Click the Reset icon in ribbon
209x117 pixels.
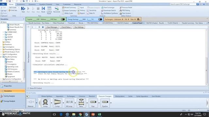point(43,9)
